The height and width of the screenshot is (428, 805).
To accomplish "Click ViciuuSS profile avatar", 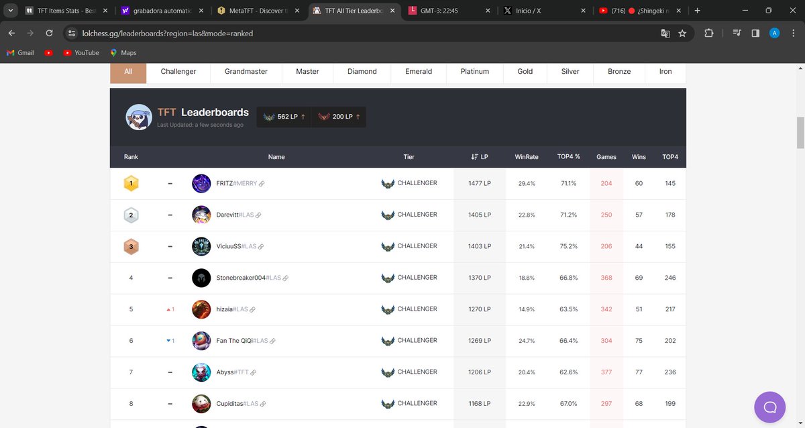I will tap(201, 246).
